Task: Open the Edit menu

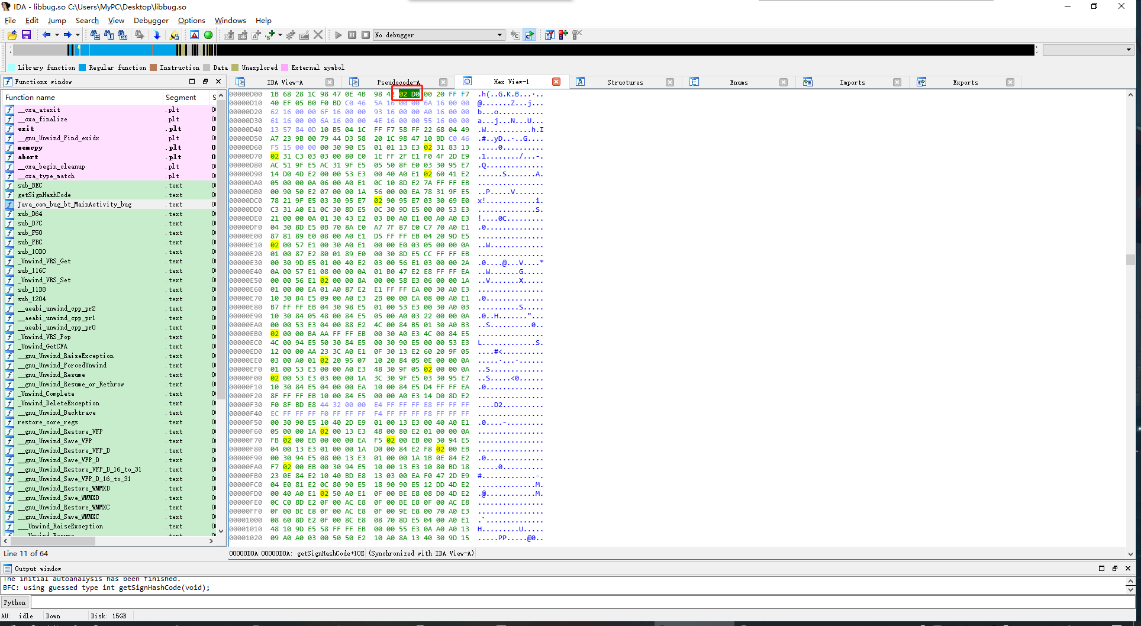Action: point(32,20)
